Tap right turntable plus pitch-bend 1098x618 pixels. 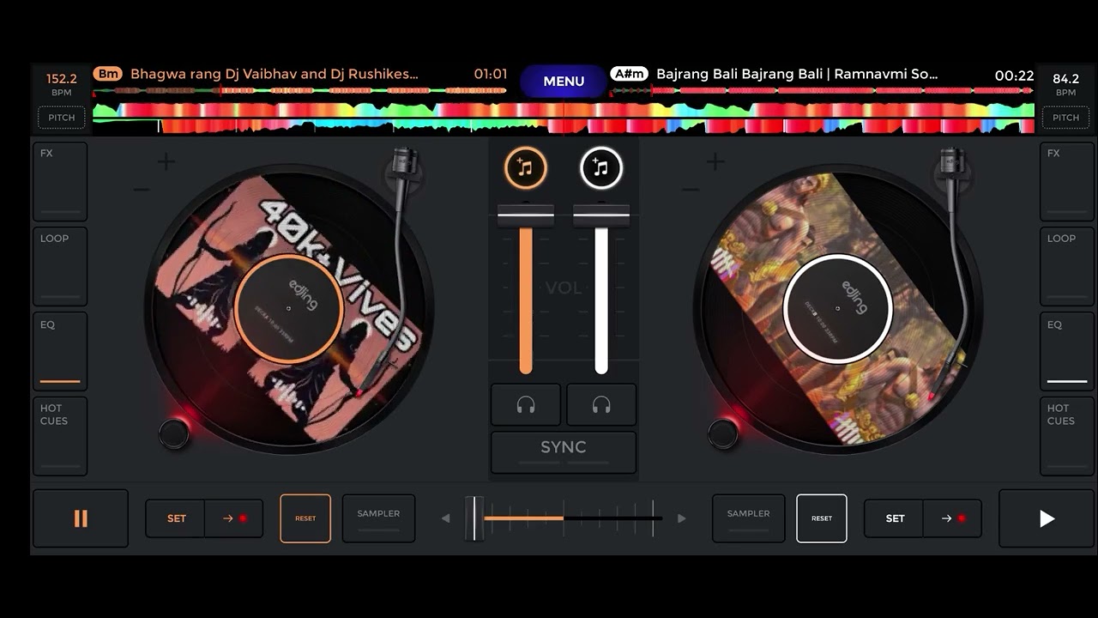point(715,161)
